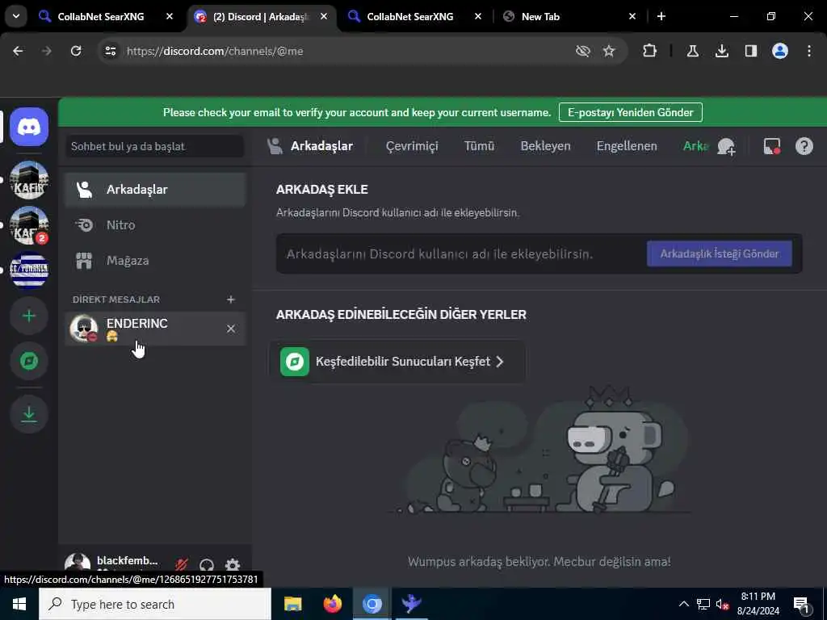The height and width of the screenshot is (620, 827).
Task: Open the inbox icon
Action: click(771, 146)
